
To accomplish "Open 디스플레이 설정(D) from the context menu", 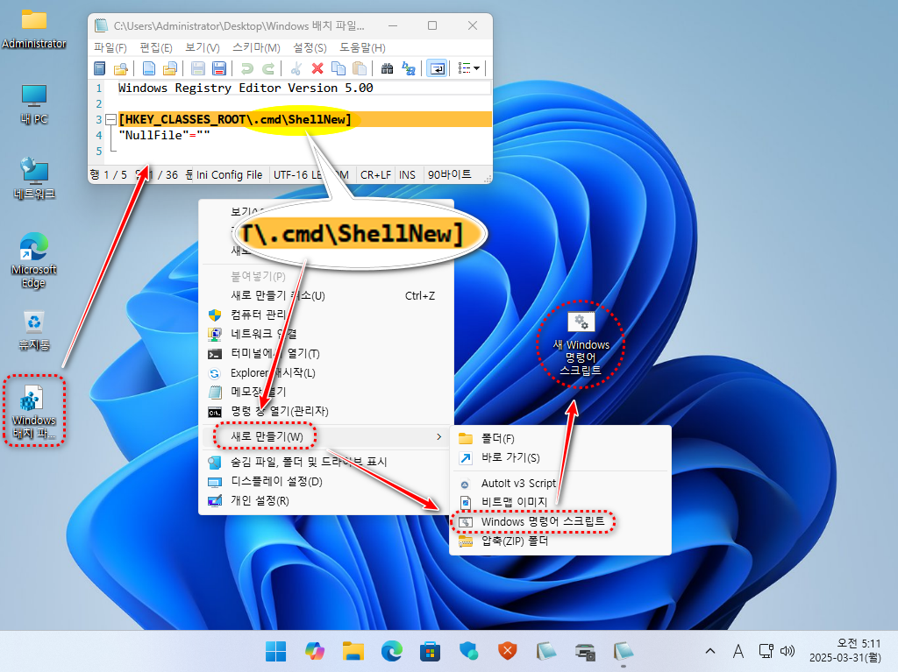I will coord(326,481).
